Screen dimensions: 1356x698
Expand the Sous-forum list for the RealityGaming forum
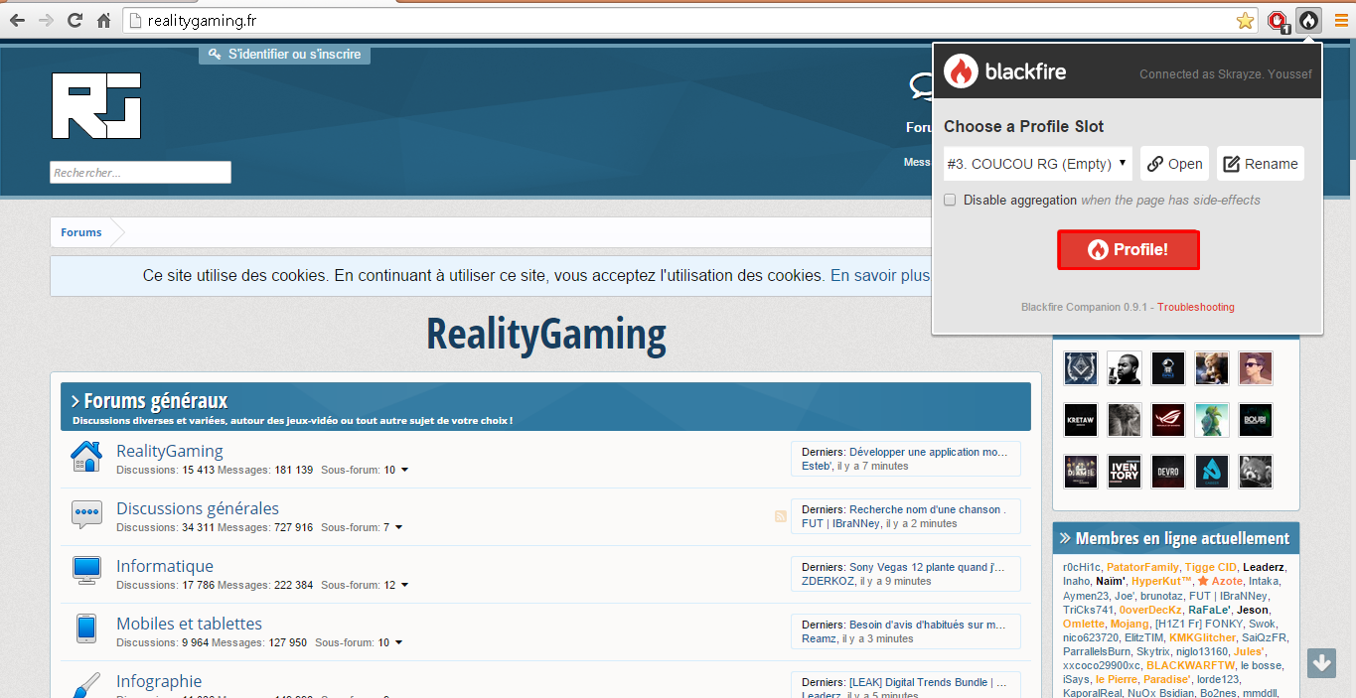[404, 470]
